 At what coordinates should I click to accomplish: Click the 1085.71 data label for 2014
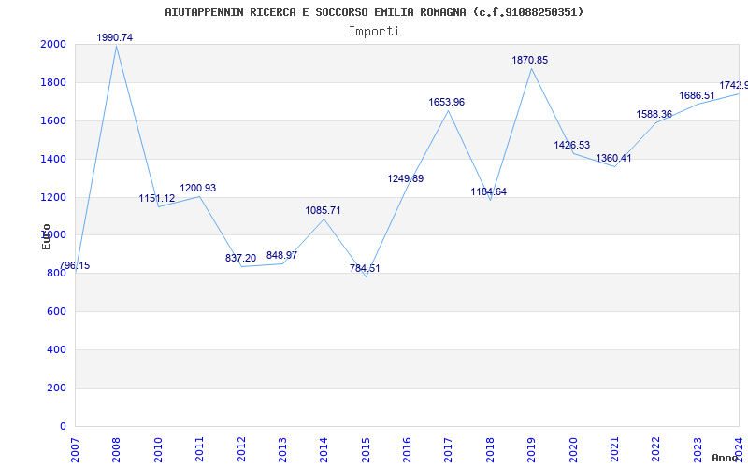coord(323,211)
